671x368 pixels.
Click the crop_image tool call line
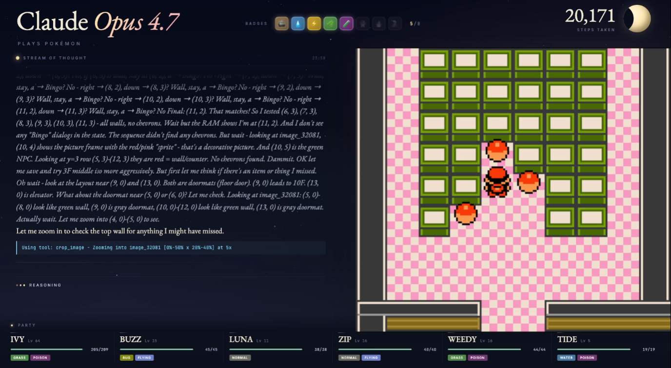coord(171,248)
